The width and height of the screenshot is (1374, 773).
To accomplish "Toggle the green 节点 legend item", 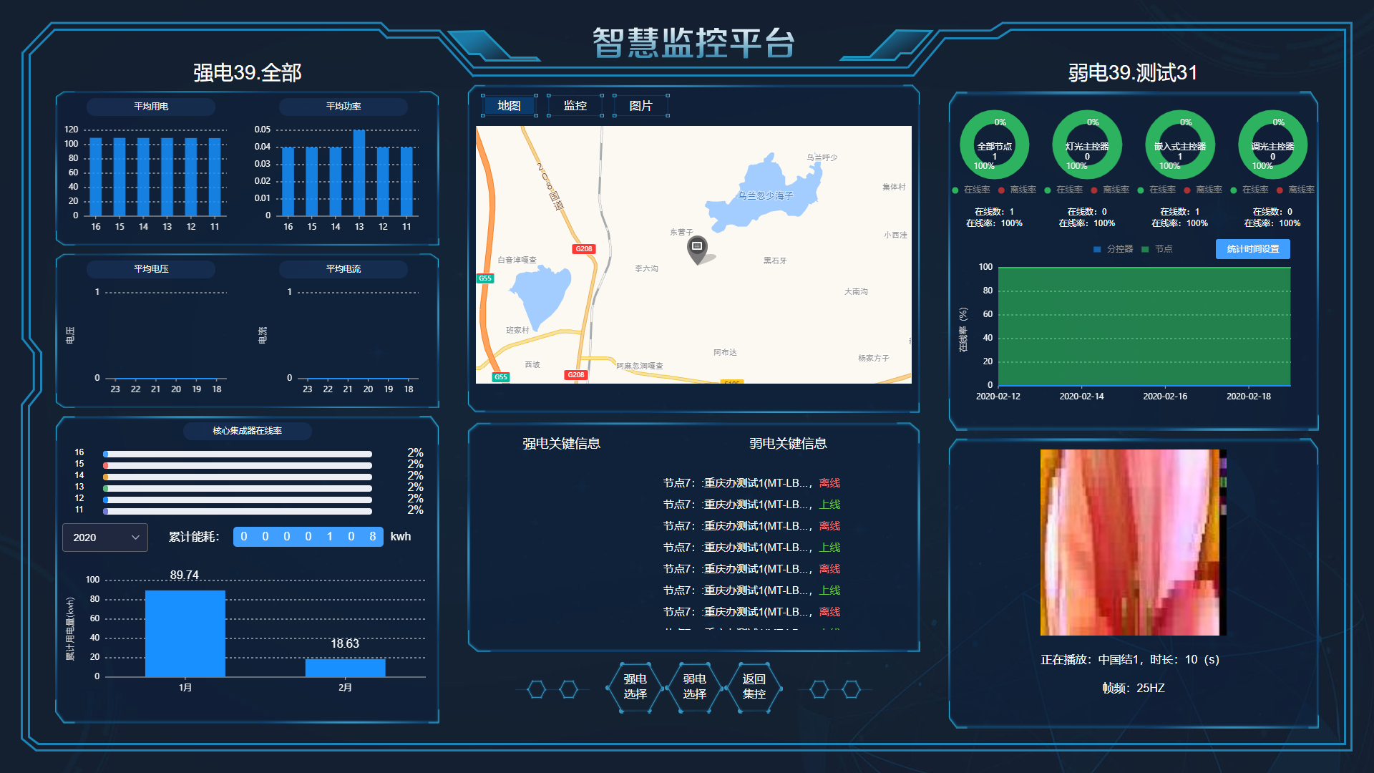I will tap(1145, 249).
